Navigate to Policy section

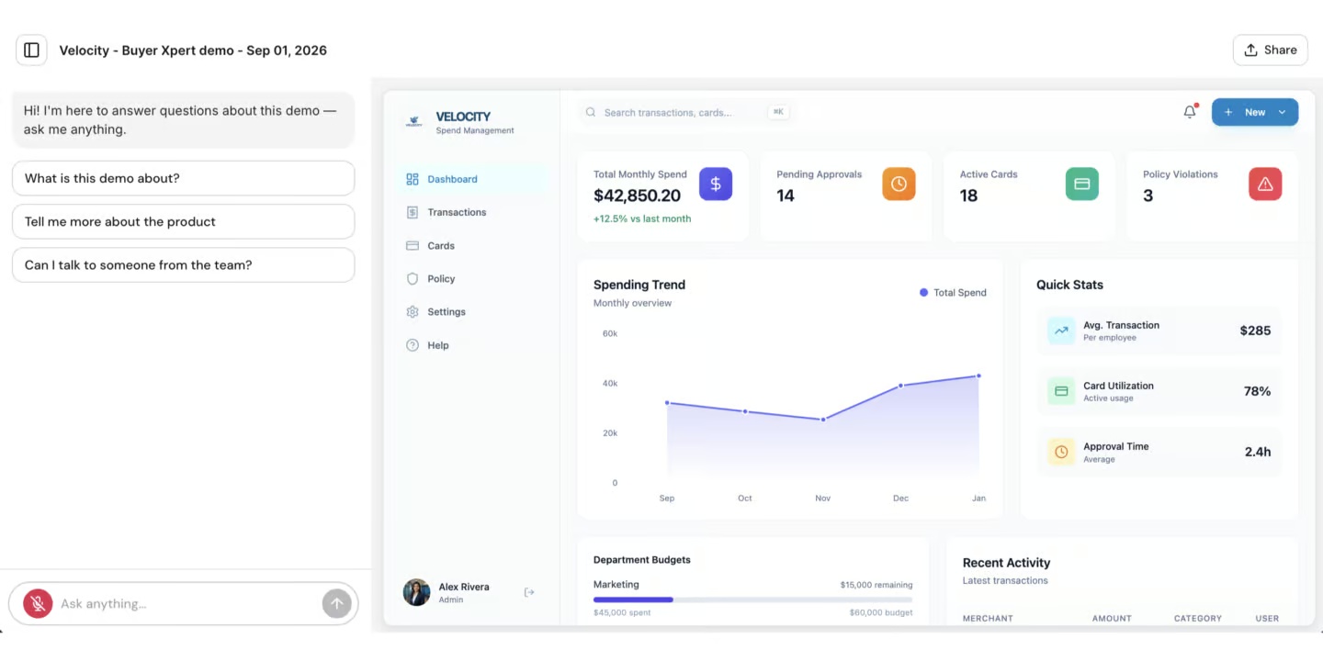472,279
